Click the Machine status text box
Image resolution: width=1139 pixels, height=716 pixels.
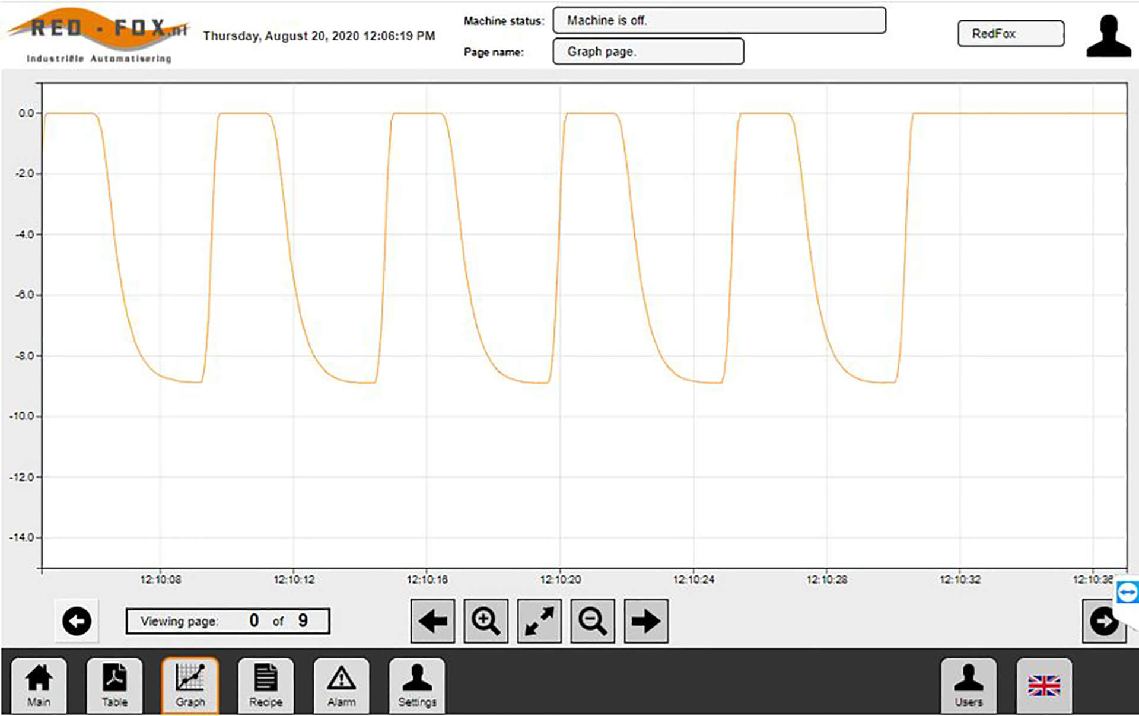pyautogui.click(x=719, y=21)
